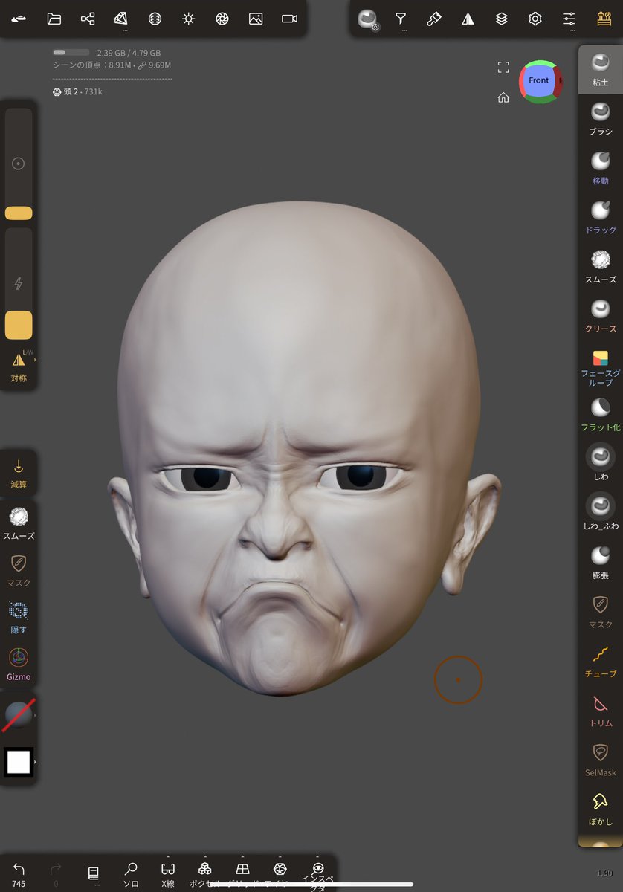The image size is (623, 892).
Task: Toggle 対称 symmetry
Action: (19, 367)
